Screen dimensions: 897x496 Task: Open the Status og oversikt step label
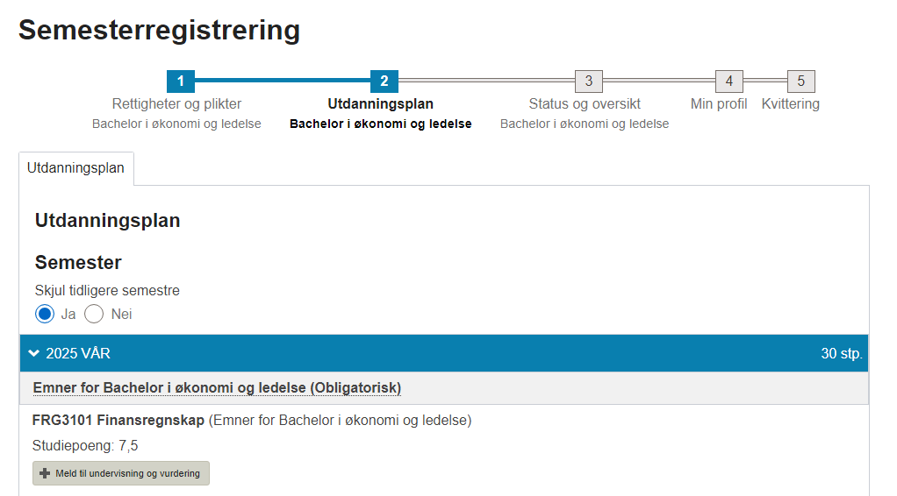tap(585, 104)
